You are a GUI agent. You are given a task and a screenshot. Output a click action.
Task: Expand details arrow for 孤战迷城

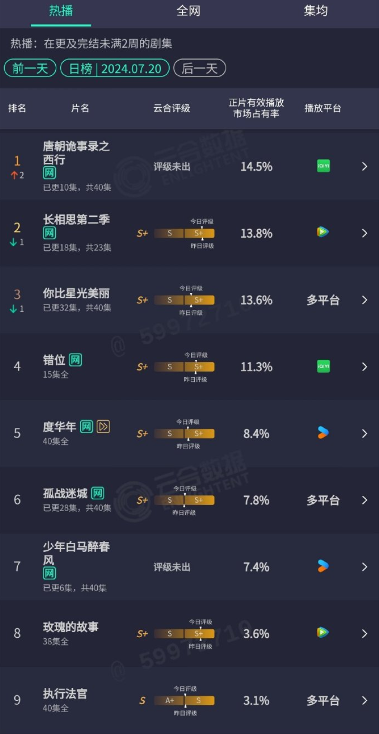(364, 500)
